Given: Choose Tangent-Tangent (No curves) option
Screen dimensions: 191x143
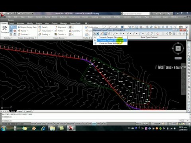Looking at the screenshot, I should pyautogui.click(x=110, y=37).
